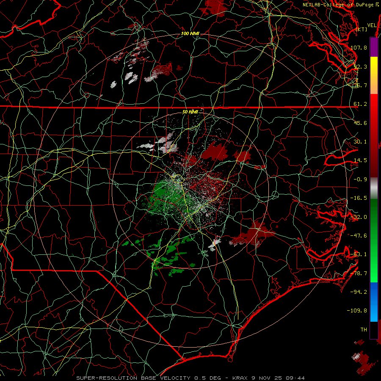This screenshot has width=381, height=381.
Task: Click the TH threshold label
Action: [364, 330]
